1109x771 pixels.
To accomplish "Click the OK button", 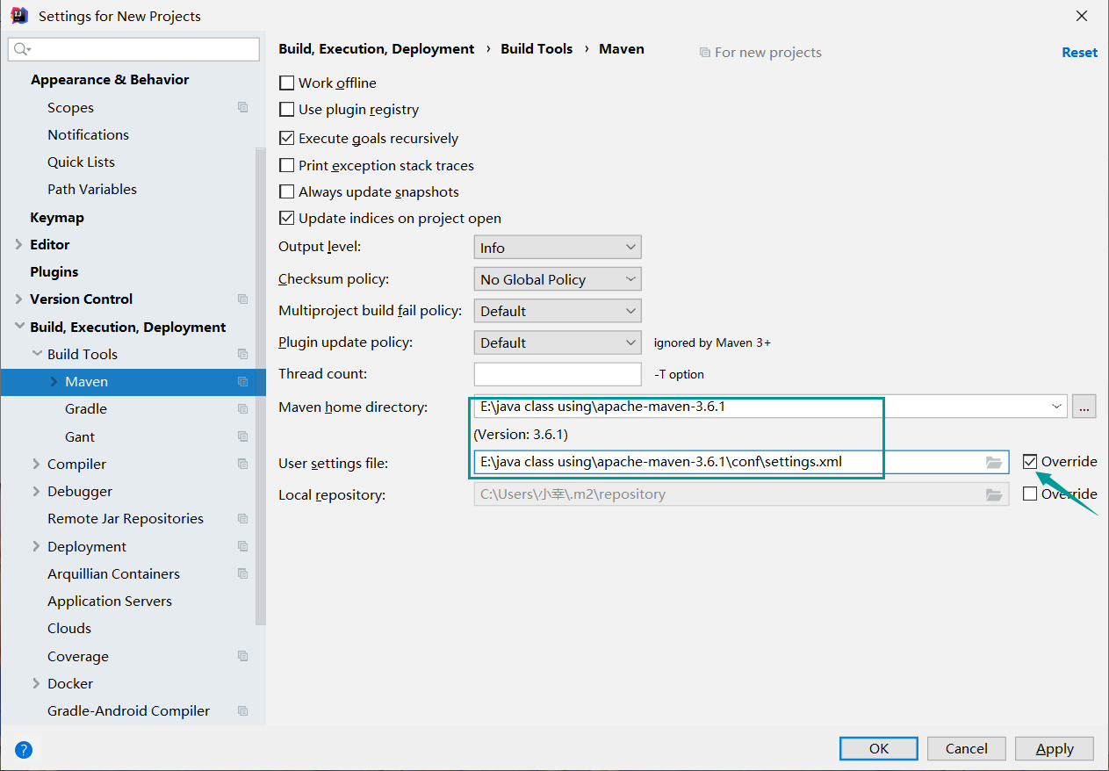I will (x=879, y=748).
